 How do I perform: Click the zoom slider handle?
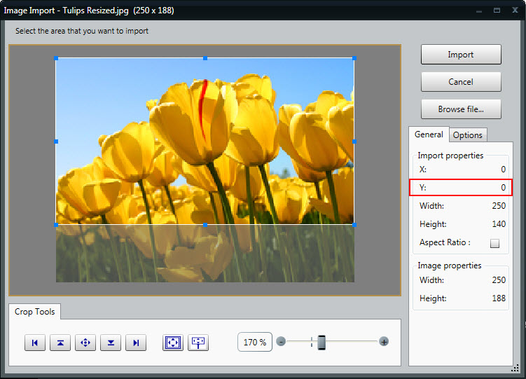pyautogui.click(x=321, y=342)
